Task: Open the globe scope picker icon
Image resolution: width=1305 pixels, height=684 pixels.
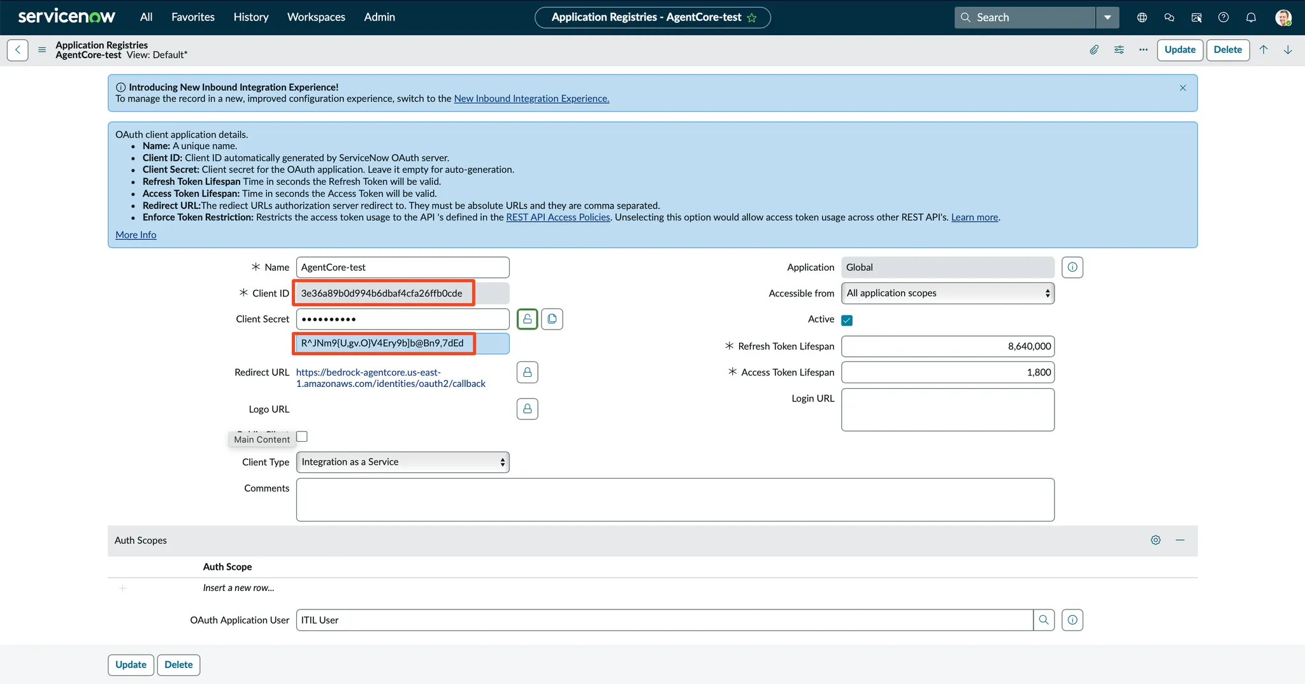Action: pyautogui.click(x=1142, y=18)
